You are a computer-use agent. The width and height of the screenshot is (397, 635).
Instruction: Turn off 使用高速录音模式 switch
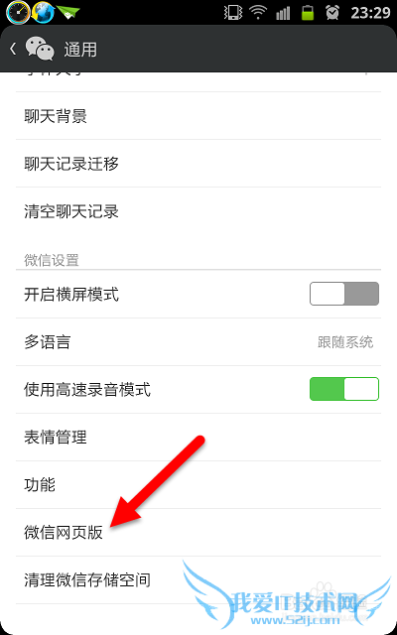click(x=344, y=389)
